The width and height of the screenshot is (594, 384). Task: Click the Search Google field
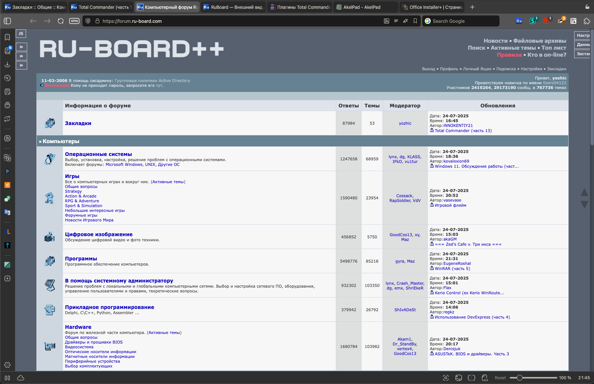pyautogui.click(x=461, y=21)
